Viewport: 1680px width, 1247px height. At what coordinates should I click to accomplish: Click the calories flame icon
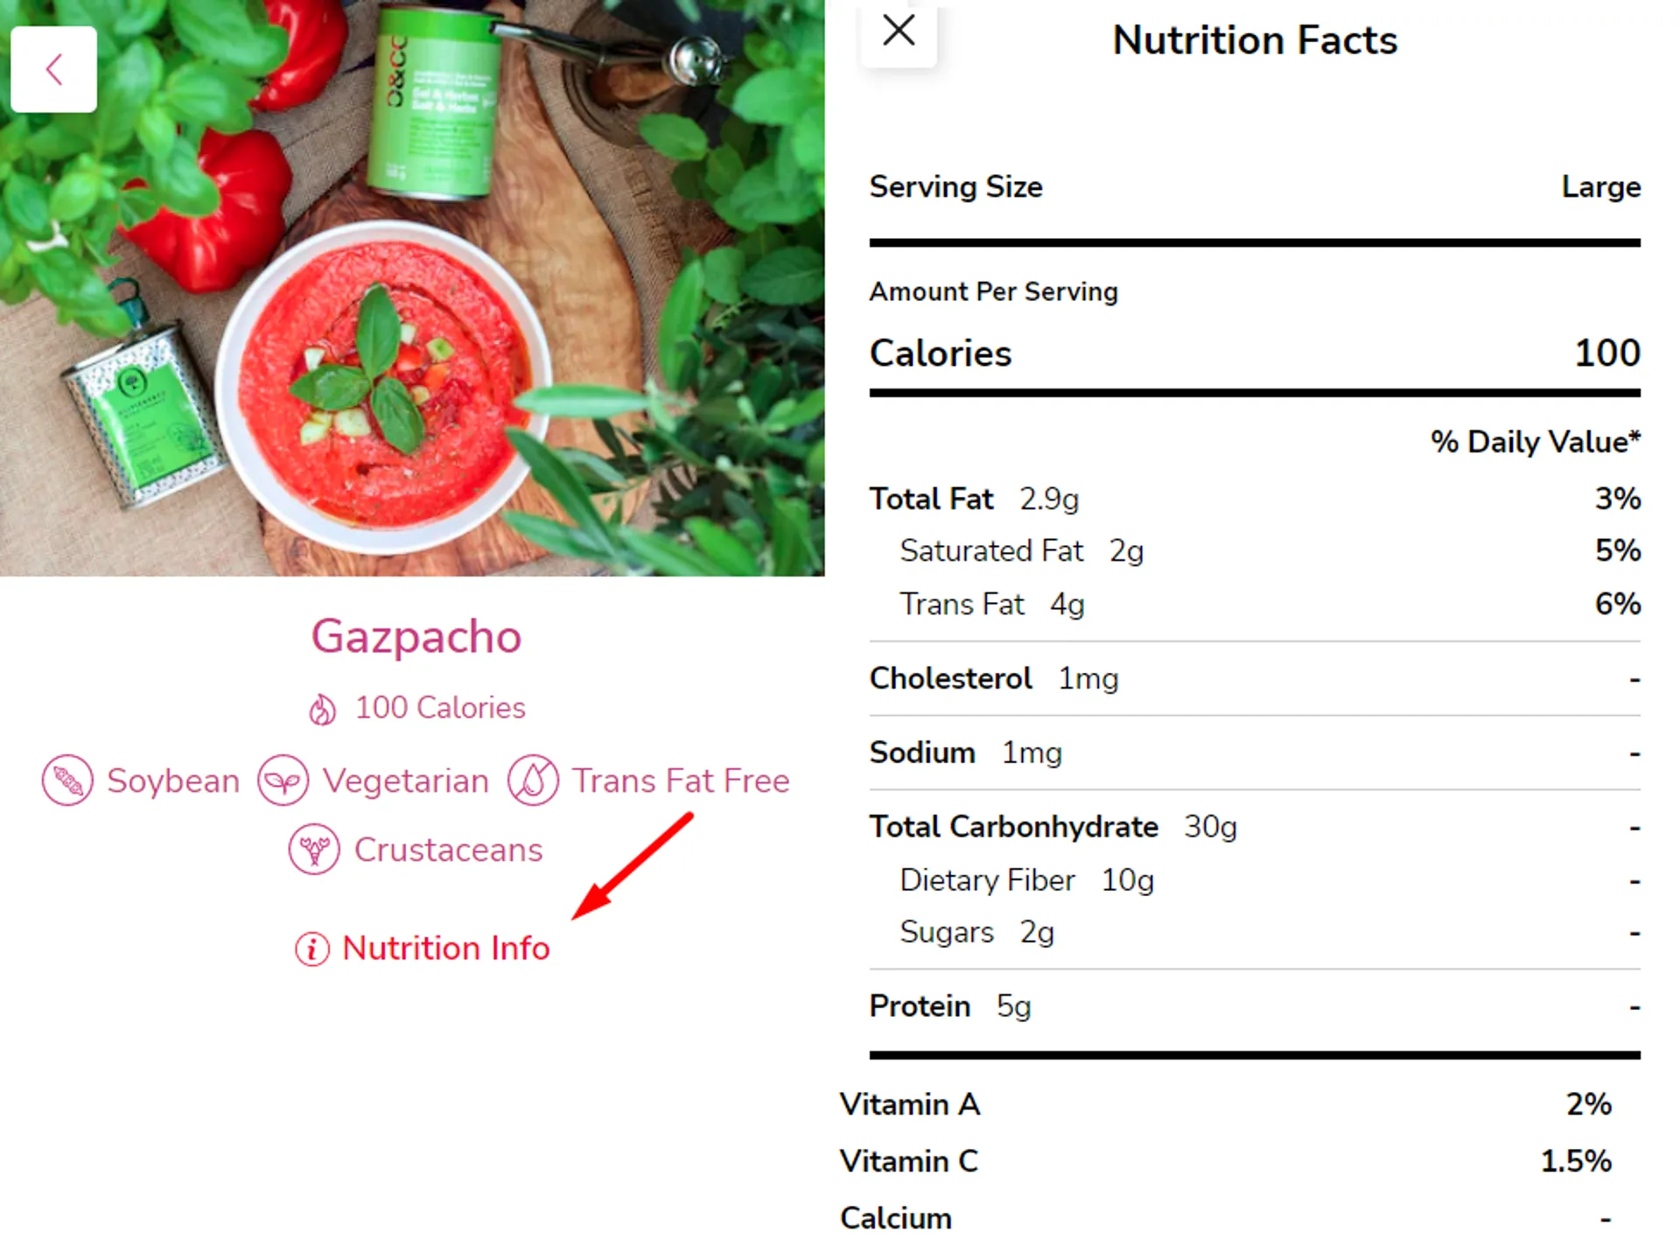pyautogui.click(x=322, y=709)
